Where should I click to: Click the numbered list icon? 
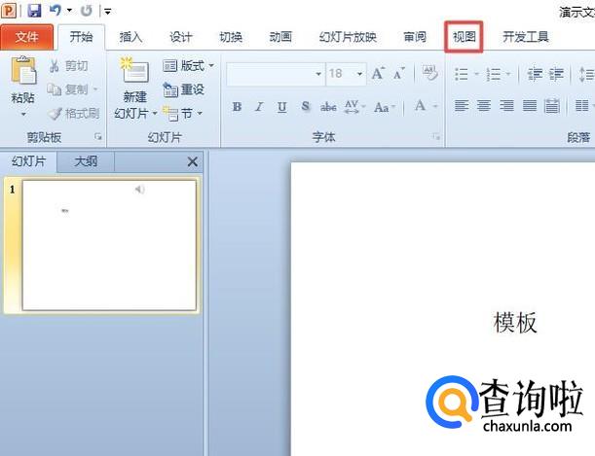494,74
